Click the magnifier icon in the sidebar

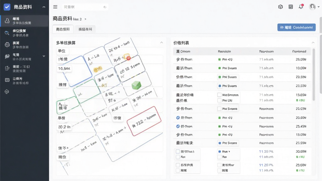click(7, 33)
